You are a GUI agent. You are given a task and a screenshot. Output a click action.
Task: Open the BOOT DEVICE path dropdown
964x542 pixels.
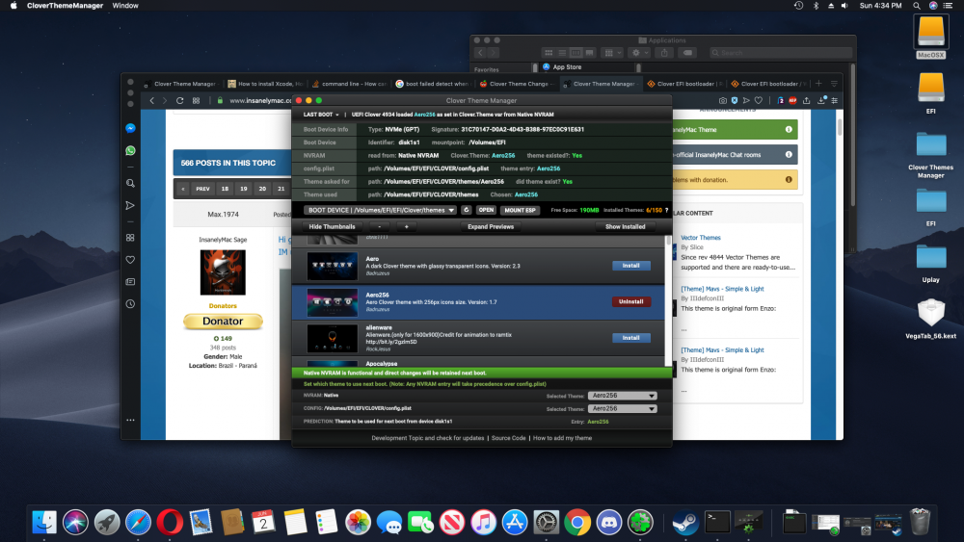tap(380, 210)
